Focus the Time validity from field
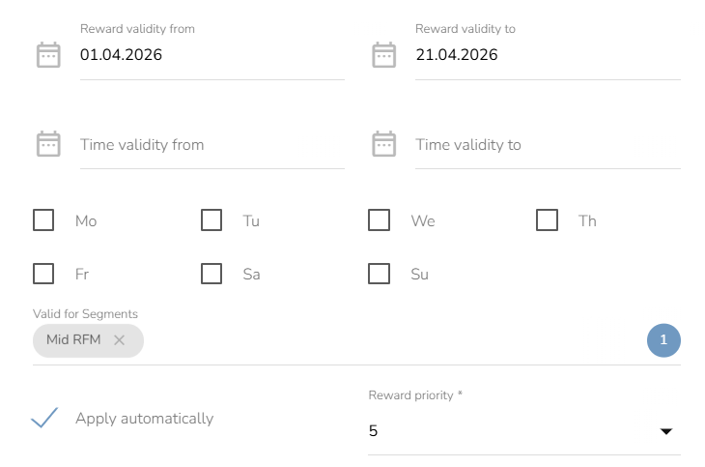705x467 pixels. click(x=212, y=145)
